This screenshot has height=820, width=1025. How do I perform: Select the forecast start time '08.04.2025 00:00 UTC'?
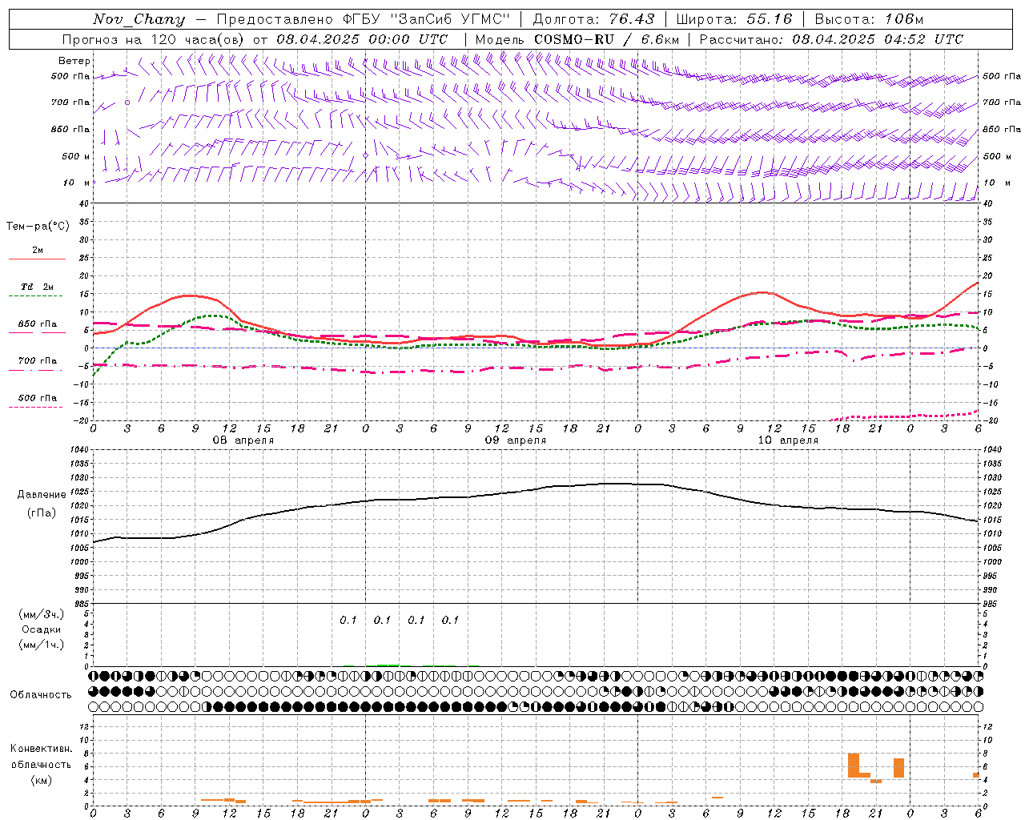point(362,39)
